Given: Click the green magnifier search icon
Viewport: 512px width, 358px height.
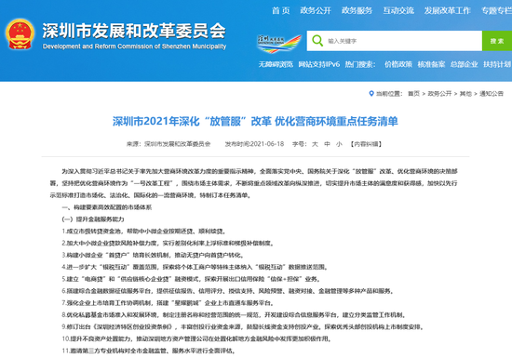Looking at the screenshot, I should pyautogui.click(x=317, y=41).
